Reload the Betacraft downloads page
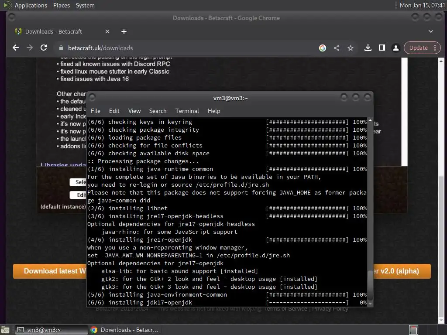This screenshot has height=335, width=447. [44, 48]
